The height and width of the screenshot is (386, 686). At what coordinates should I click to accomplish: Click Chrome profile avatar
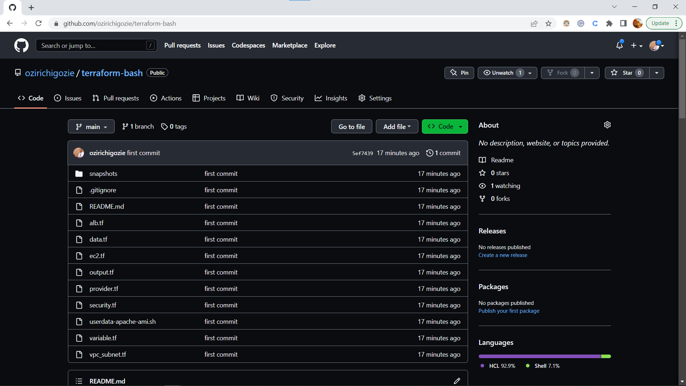pos(638,24)
